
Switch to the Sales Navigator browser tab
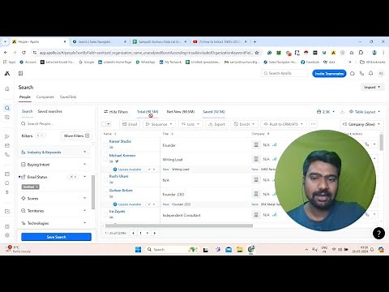(x=99, y=41)
